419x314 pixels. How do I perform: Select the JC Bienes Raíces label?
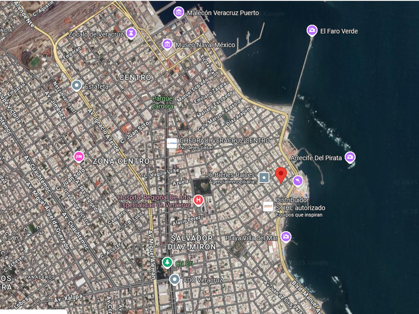pos(230,175)
